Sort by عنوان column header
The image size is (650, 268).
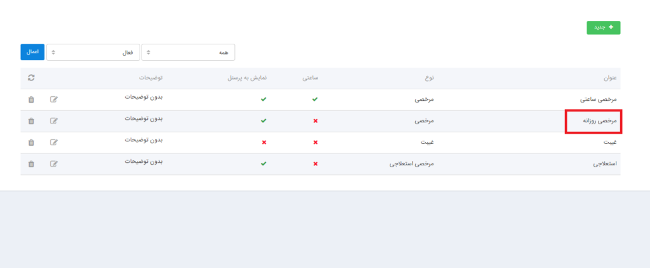coord(610,78)
